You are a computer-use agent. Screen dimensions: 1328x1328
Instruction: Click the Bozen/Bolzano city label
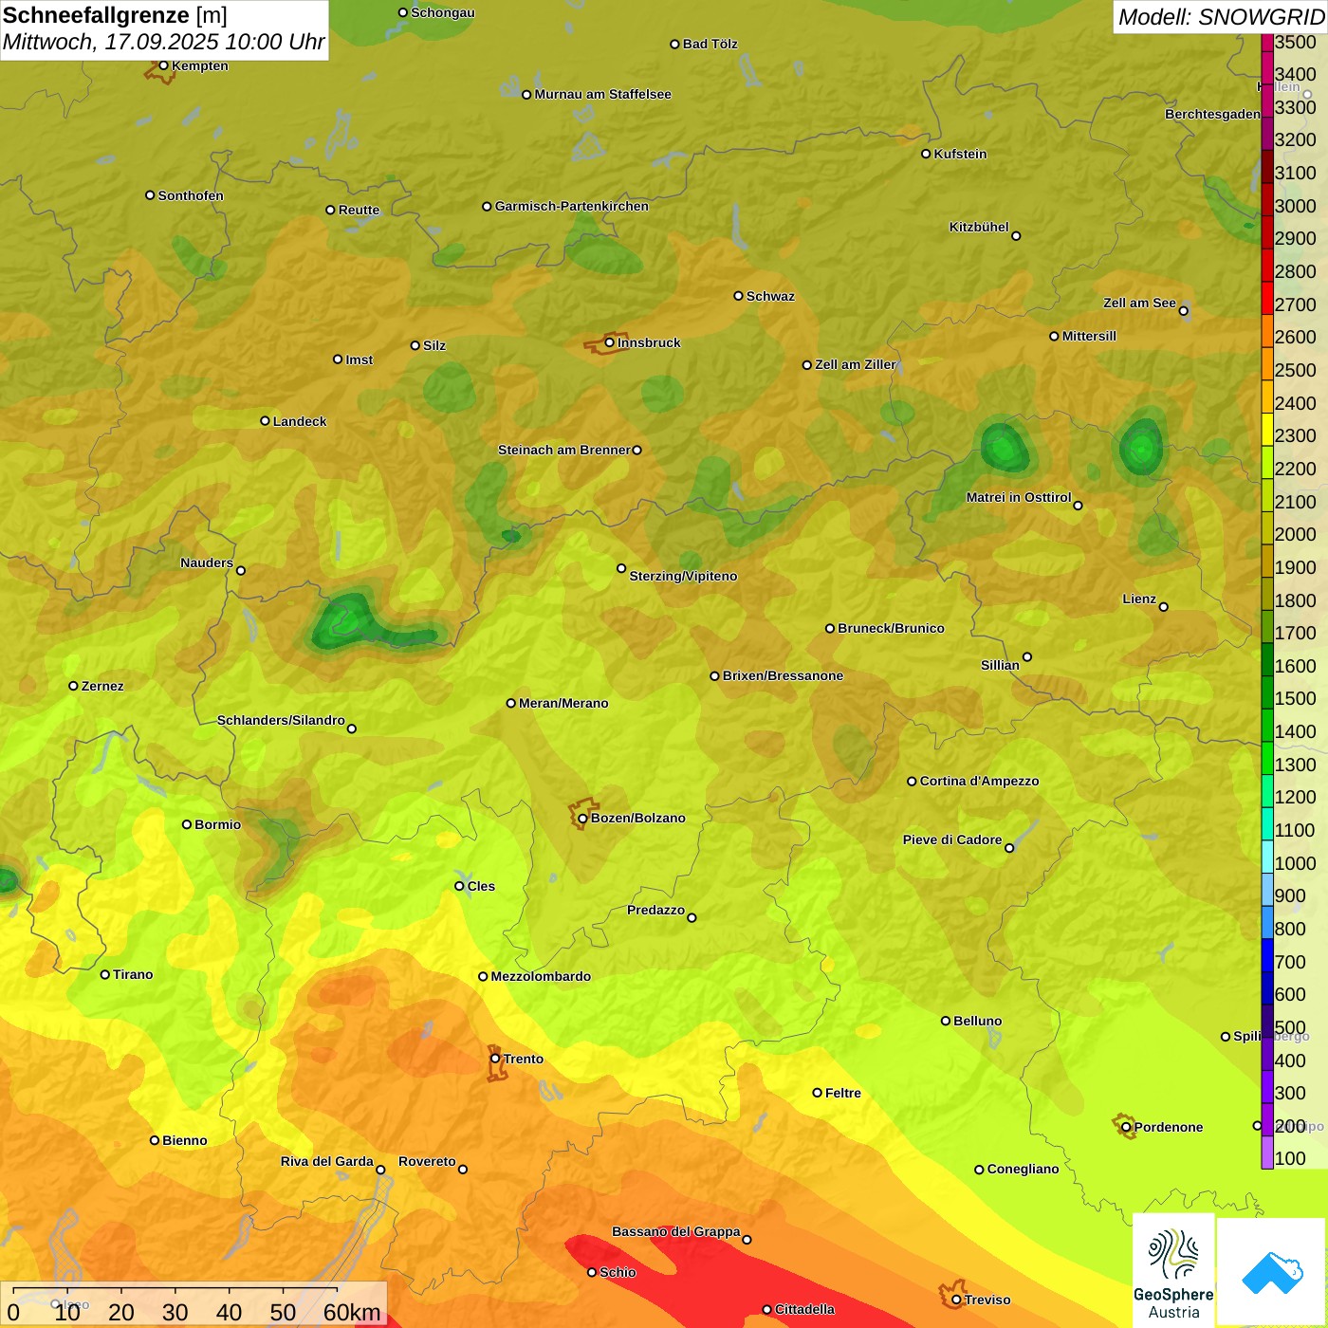tap(637, 818)
